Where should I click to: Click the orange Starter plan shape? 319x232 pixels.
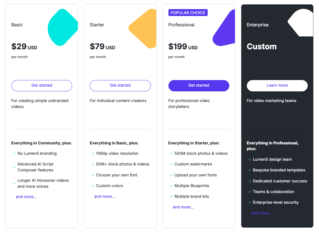click(142, 29)
